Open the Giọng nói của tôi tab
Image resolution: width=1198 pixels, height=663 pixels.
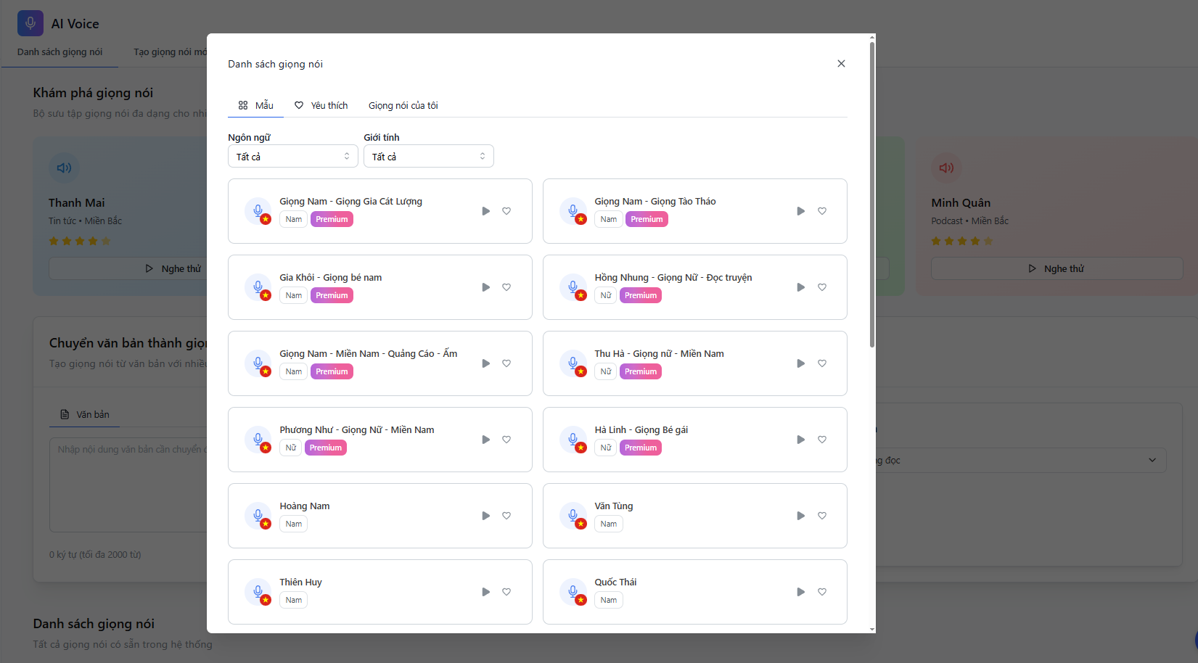(403, 106)
